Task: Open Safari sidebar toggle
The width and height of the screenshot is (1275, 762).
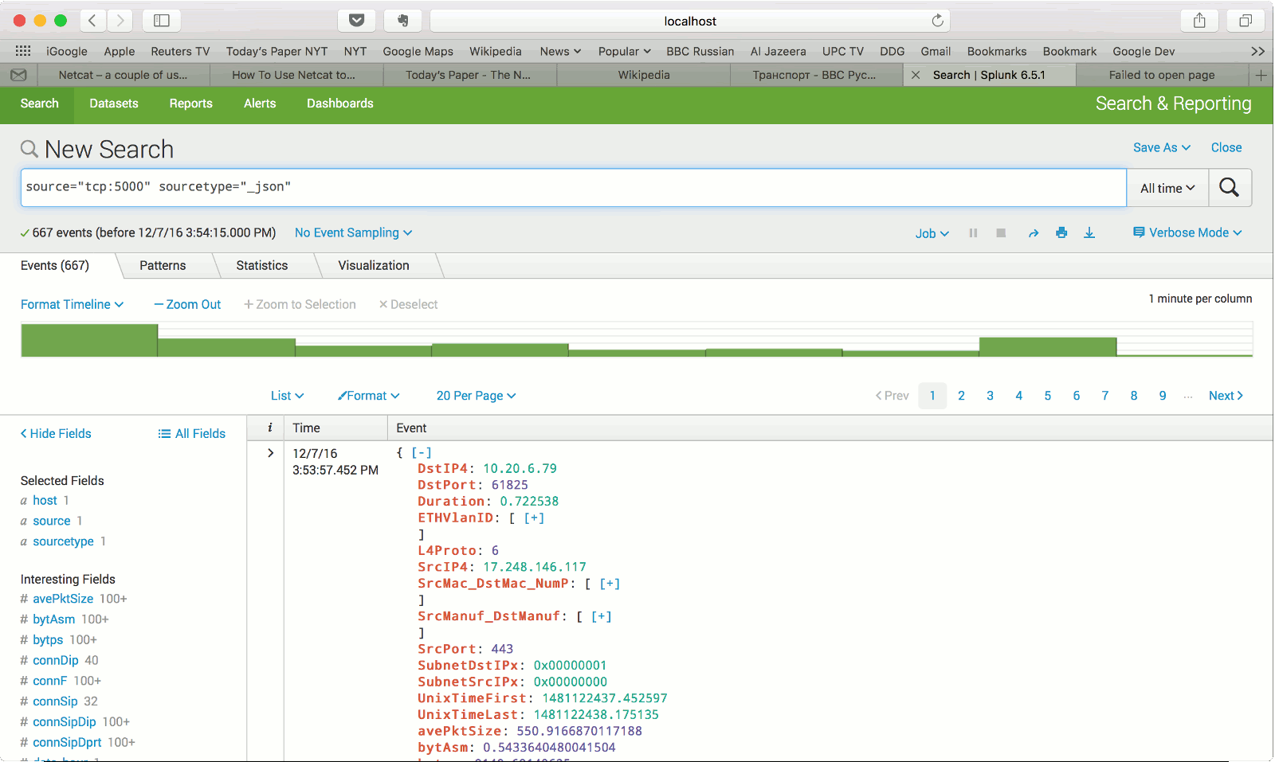Action: pos(162,21)
